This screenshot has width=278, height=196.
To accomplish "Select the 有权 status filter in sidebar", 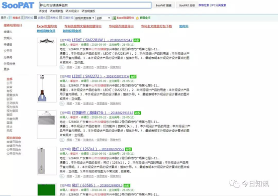I will pos(10,91).
